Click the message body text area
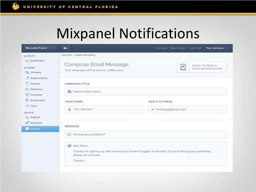Image resolution: width=256 pixels, height=192 pixels. (146, 154)
